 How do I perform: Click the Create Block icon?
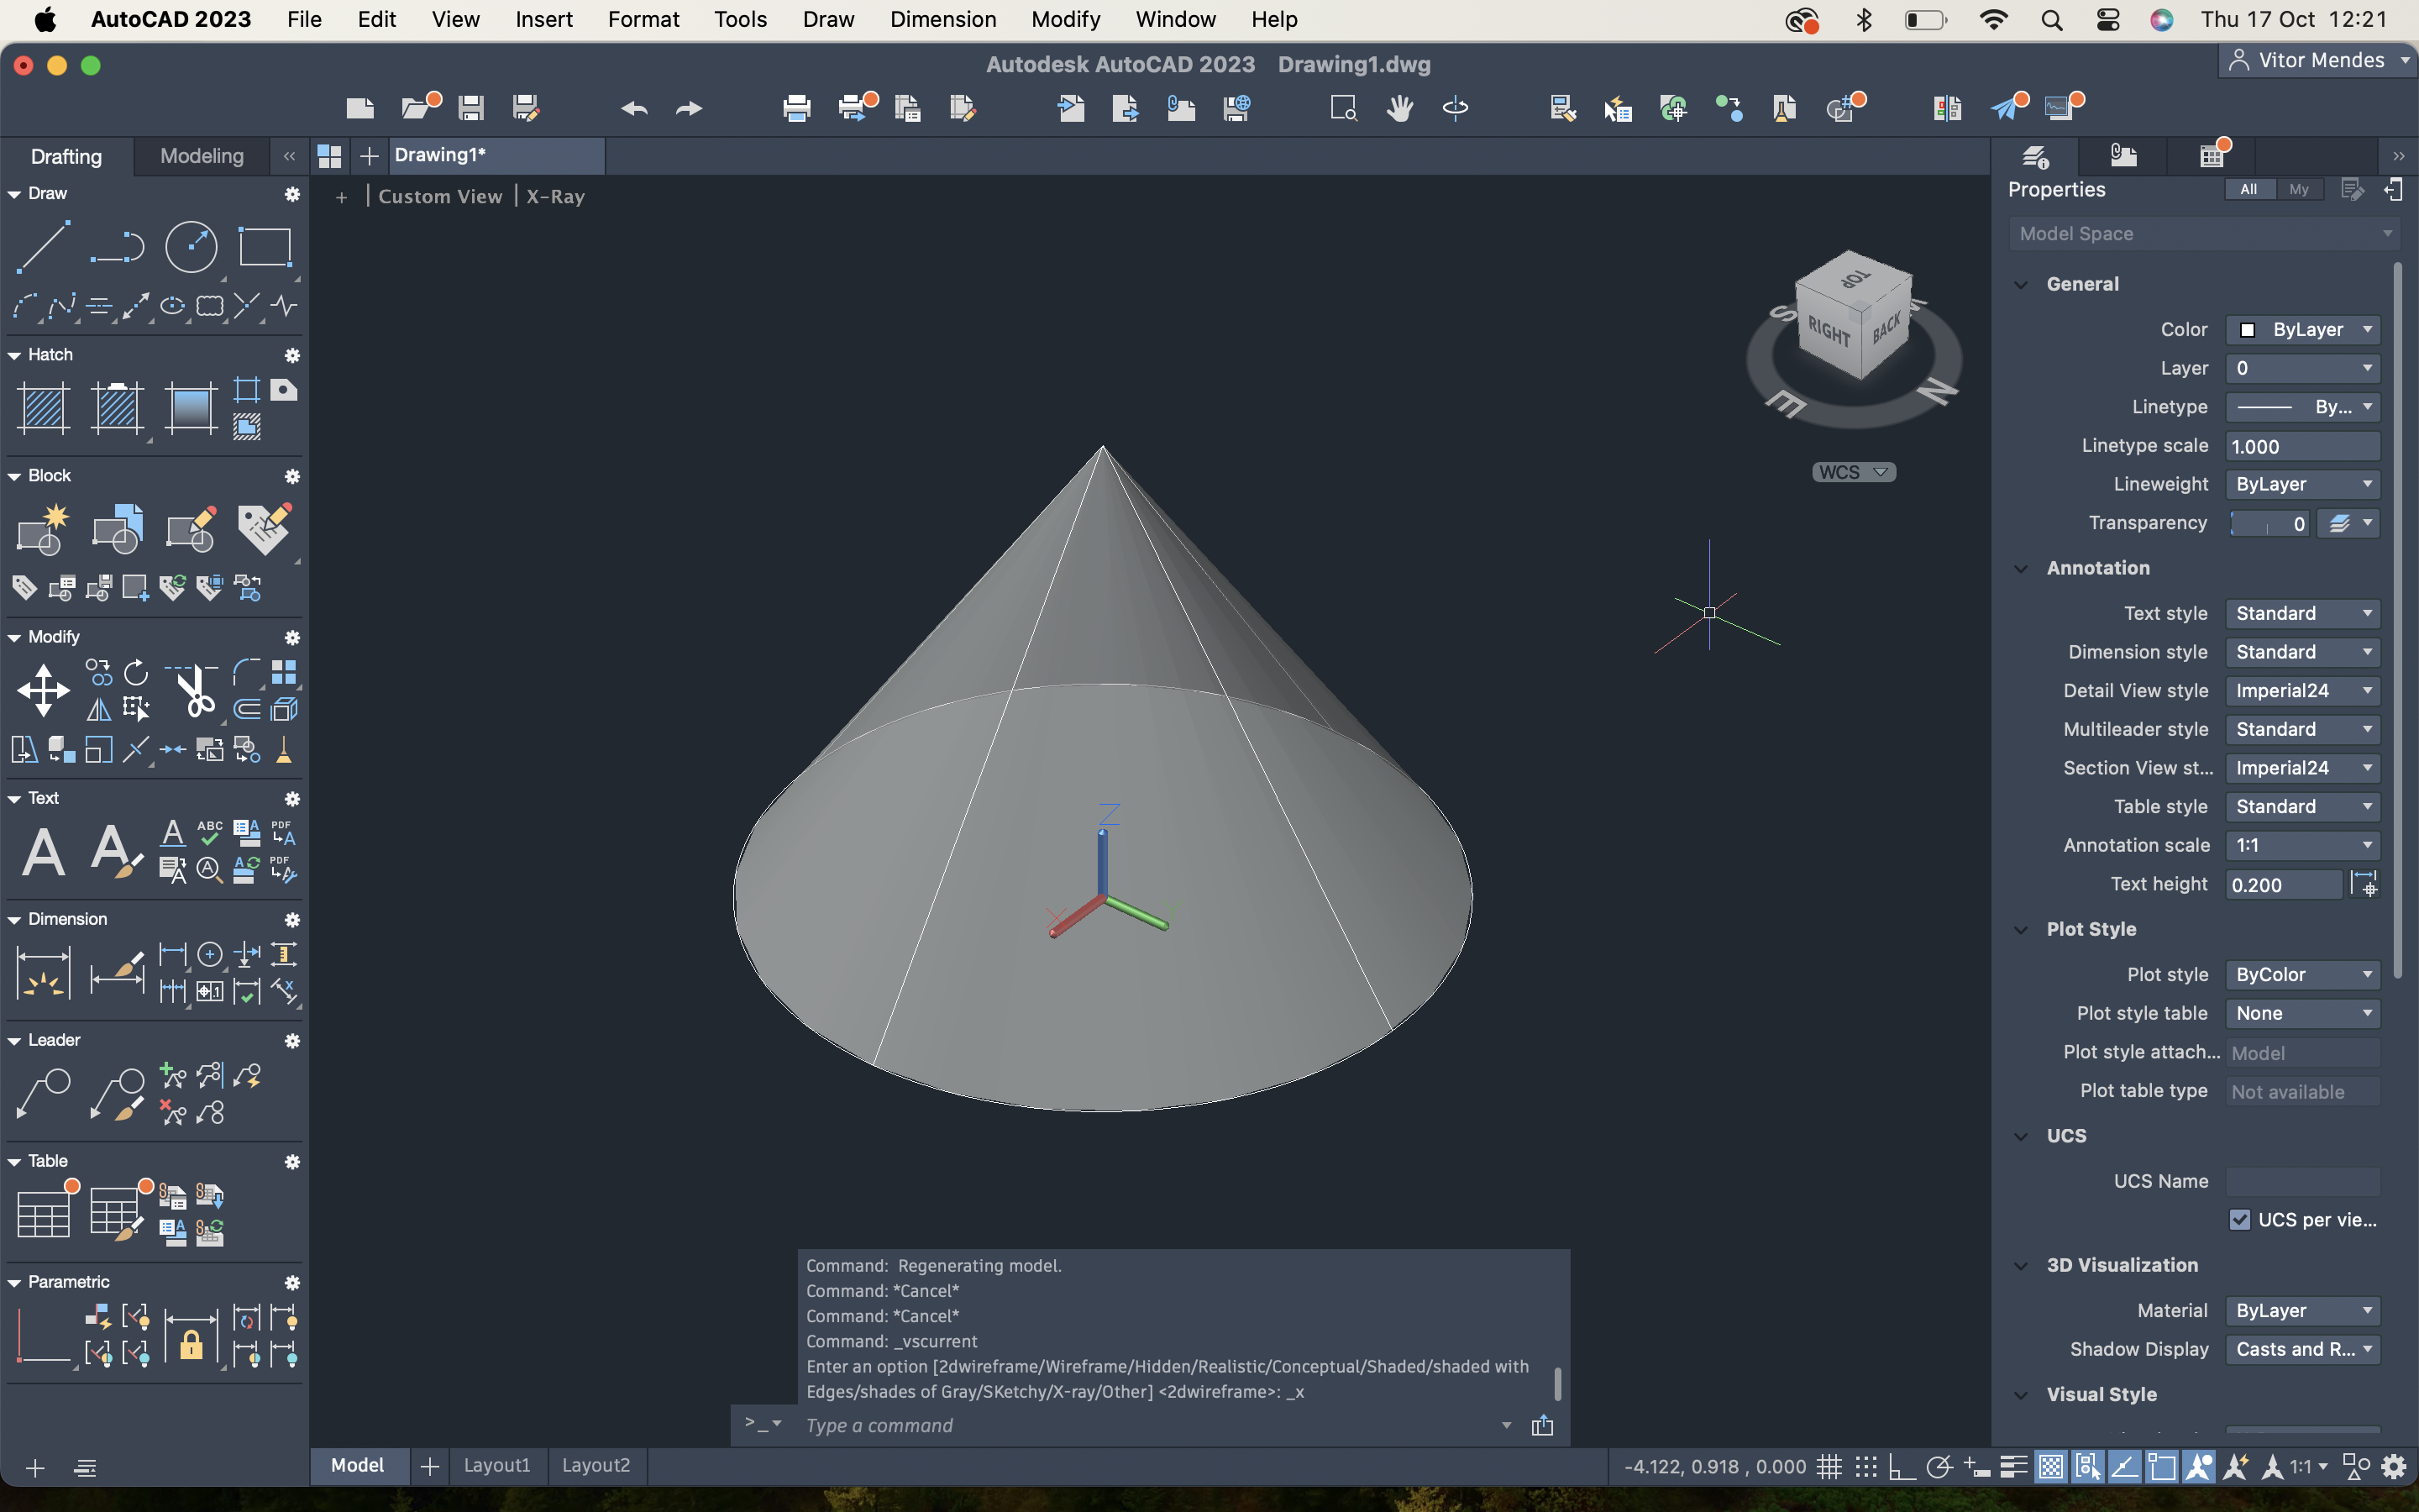[x=43, y=529]
